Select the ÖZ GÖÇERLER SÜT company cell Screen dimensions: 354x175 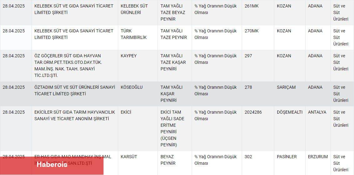click(68, 65)
